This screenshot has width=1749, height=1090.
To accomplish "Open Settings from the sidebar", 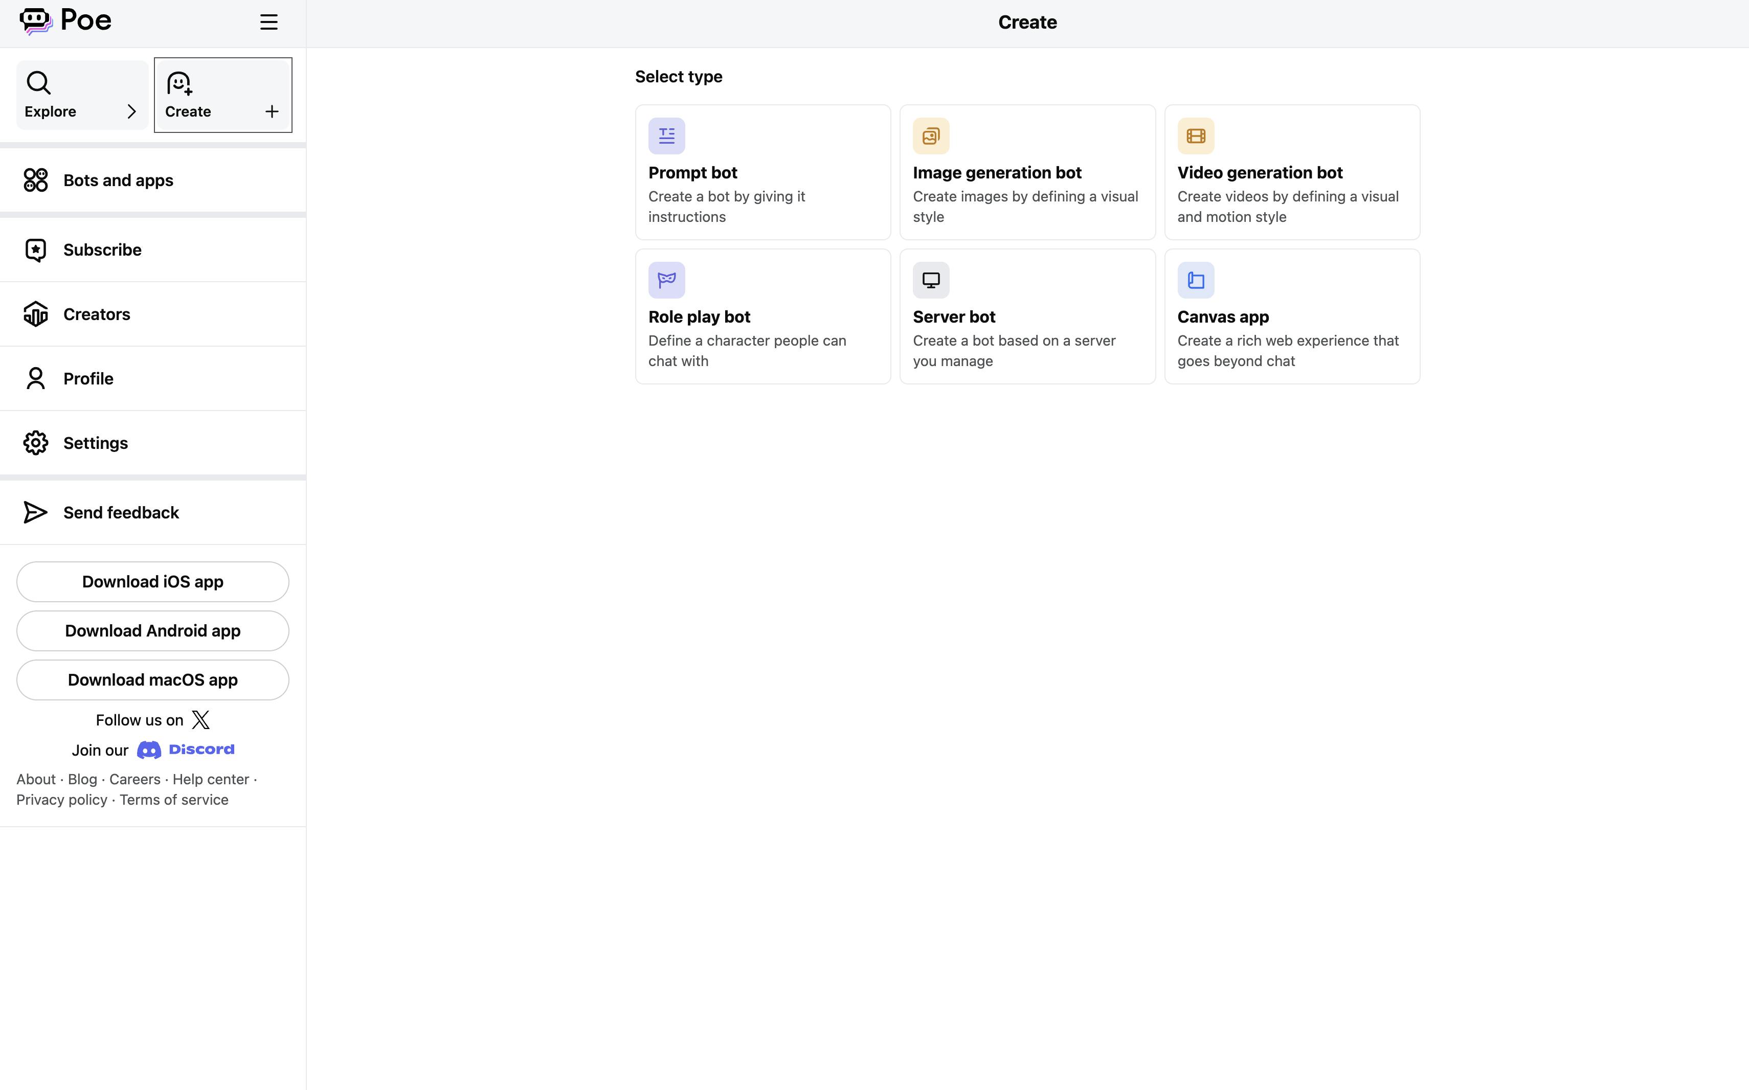I will click(95, 443).
